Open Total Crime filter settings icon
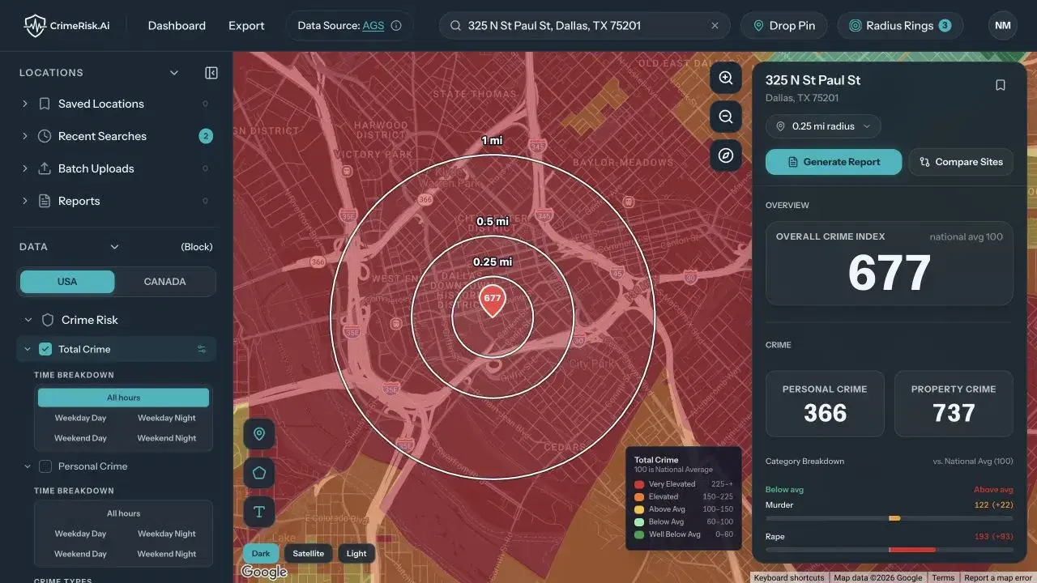The width and height of the screenshot is (1037, 583). (202, 350)
